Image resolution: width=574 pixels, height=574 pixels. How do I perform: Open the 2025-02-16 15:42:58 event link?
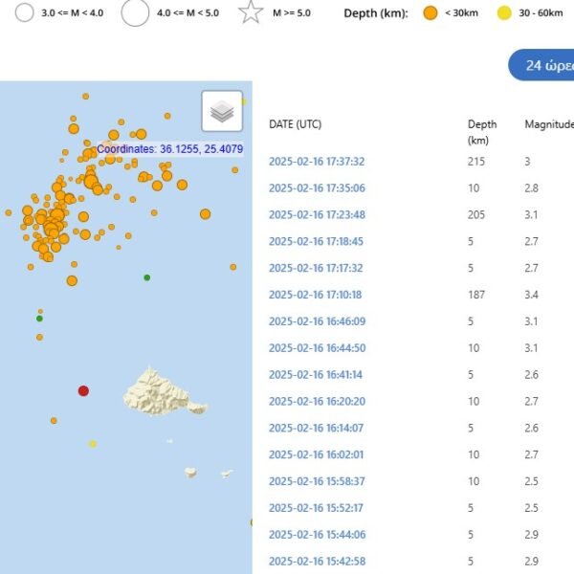click(x=317, y=561)
